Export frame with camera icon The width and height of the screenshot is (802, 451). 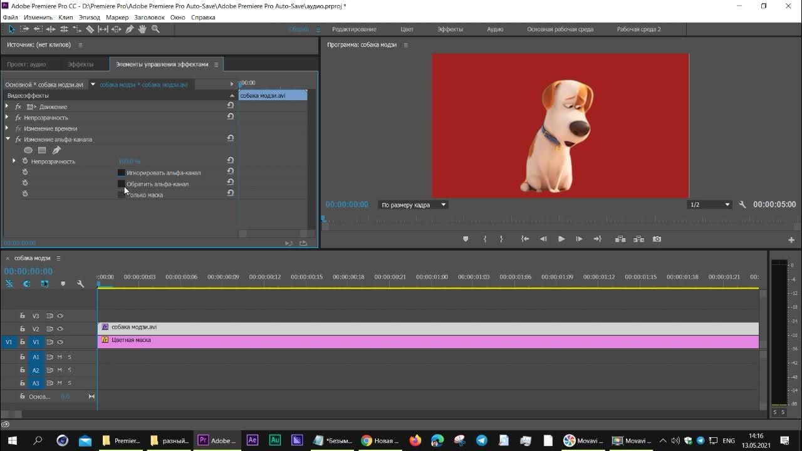[x=657, y=239]
